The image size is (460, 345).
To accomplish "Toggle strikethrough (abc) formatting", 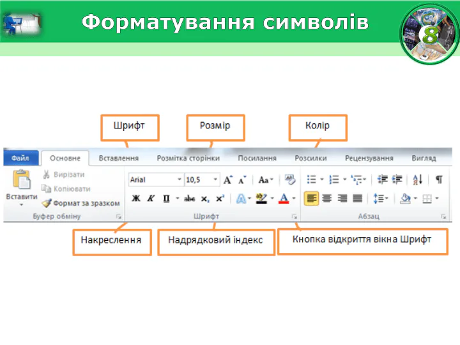I will point(190,199).
